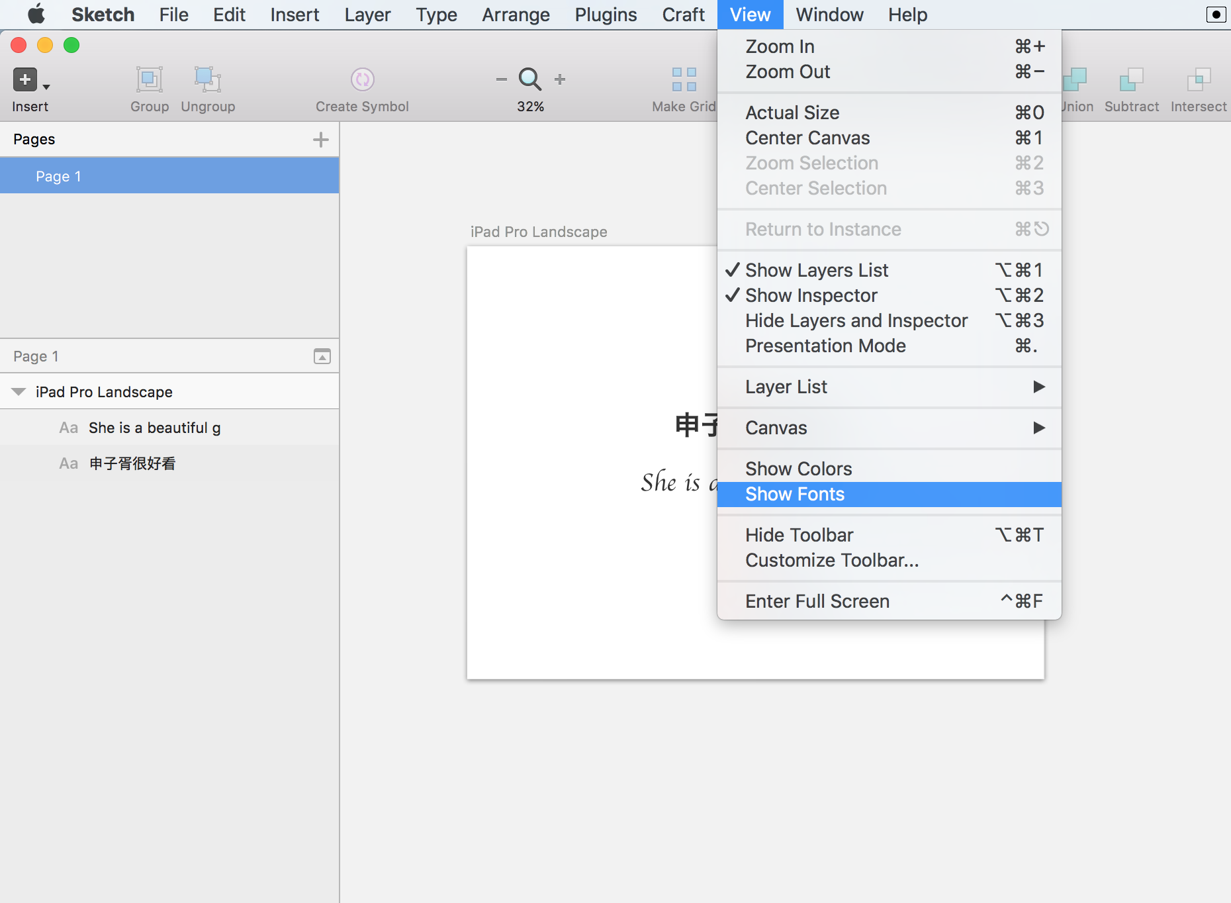
Task: Choose Enter Full Screen menu item
Action: pyautogui.click(x=889, y=601)
